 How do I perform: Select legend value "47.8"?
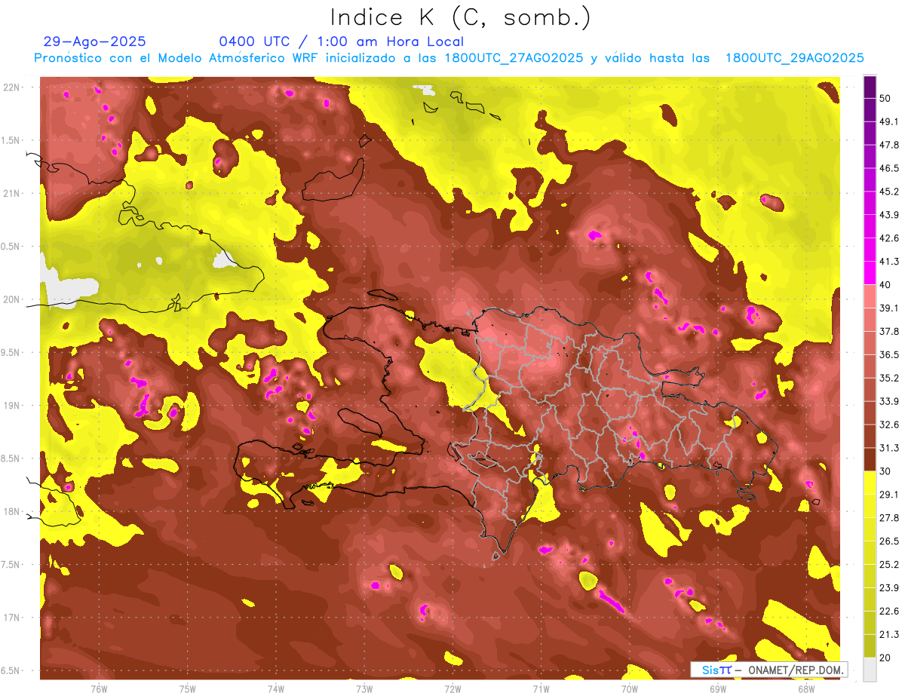(888, 145)
